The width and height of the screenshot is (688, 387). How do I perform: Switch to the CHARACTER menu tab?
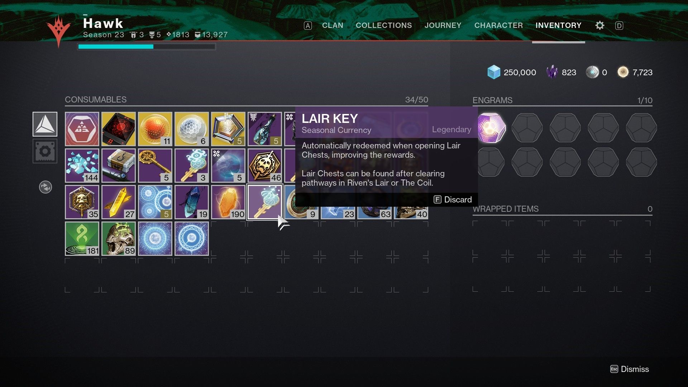coord(500,25)
